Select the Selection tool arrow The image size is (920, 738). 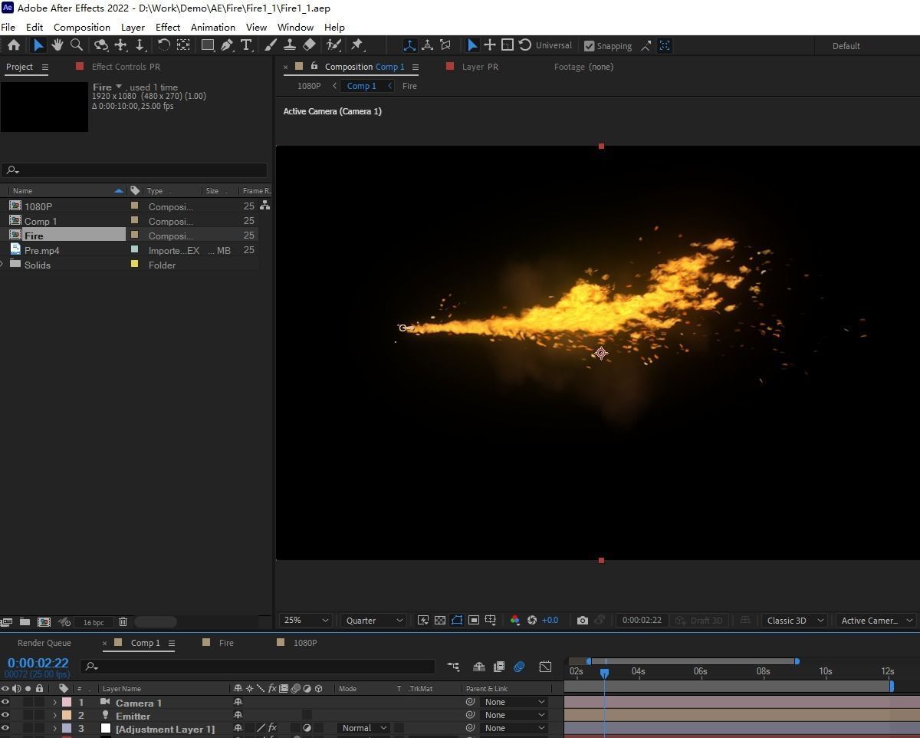point(38,45)
